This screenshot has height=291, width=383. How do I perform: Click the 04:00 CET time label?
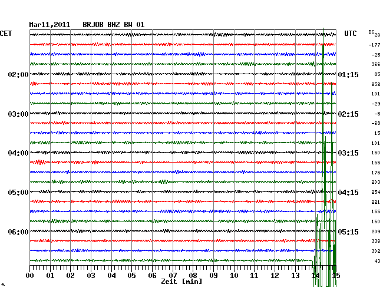point(18,153)
